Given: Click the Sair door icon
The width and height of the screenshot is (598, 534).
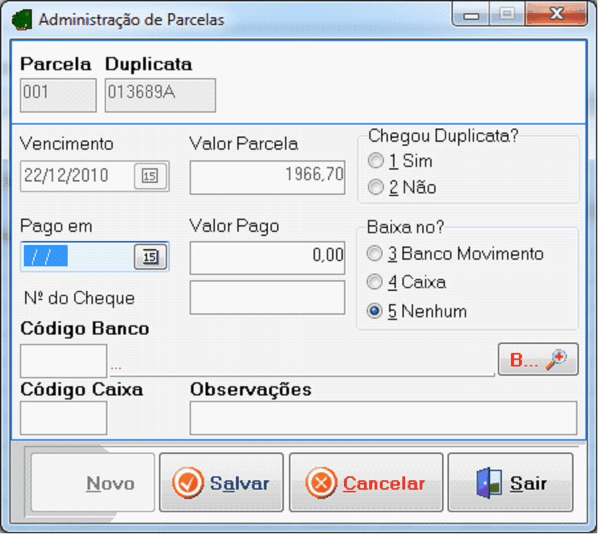Looking at the screenshot, I should pos(487,484).
